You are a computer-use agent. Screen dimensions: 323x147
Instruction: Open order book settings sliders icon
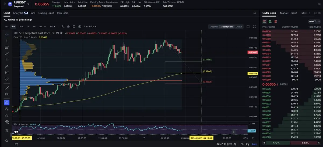[320, 13]
